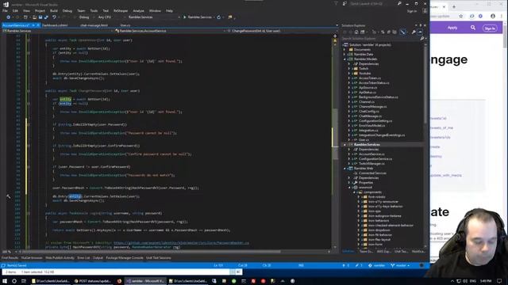Click the Open File folder toolbar icon
The height and width of the screenshot is (285, 508).
click(34, 17)
